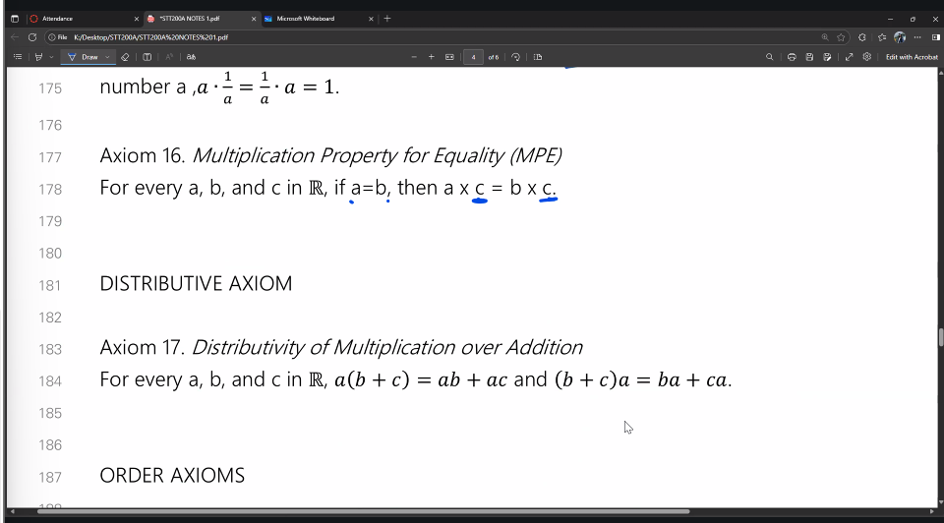Toggle page view layout

pos(538,57)
